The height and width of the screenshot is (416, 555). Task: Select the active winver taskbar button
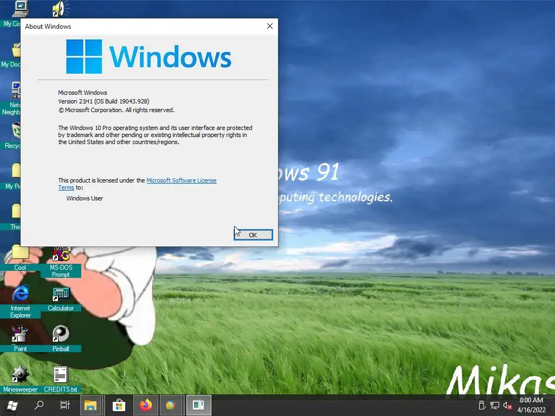198,405
